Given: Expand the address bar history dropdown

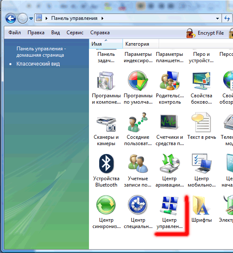Looking at the screenshot, I should (x=217, y=18).
